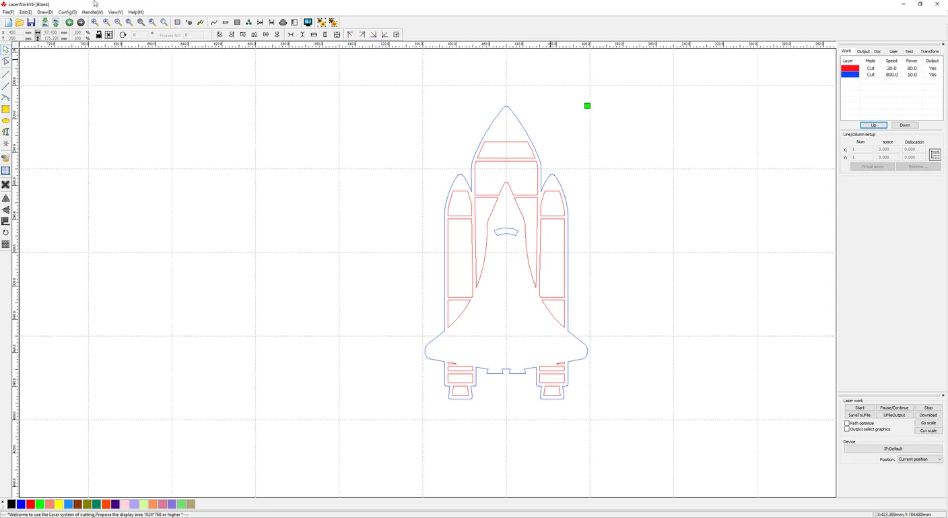The image size is (948, 518).
Task: Click the line/column array setup icon
Action: point(935,155)
